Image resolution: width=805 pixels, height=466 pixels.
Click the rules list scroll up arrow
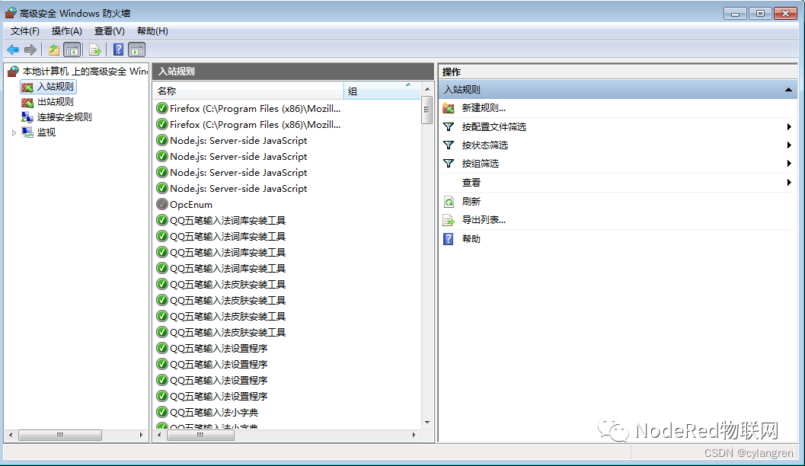click(427, 89)
